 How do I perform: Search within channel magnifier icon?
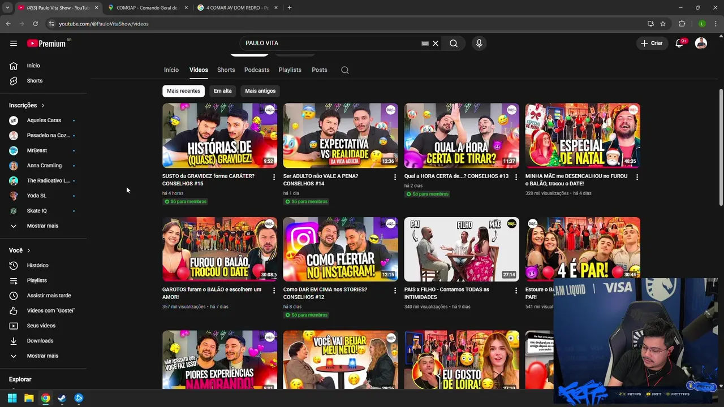point(345,70)
